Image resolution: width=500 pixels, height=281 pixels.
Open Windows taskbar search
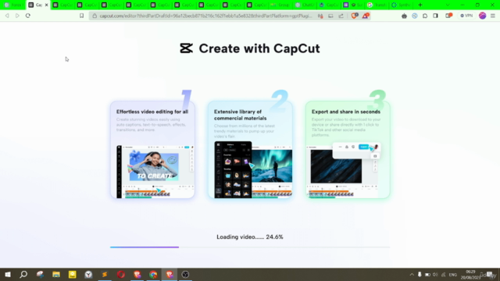[x=23, y=274]
